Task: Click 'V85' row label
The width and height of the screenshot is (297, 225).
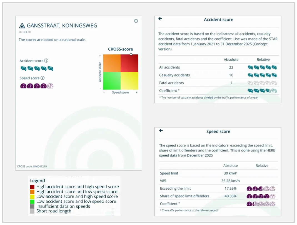Action: pyautogui.click(x=163, y=181)
